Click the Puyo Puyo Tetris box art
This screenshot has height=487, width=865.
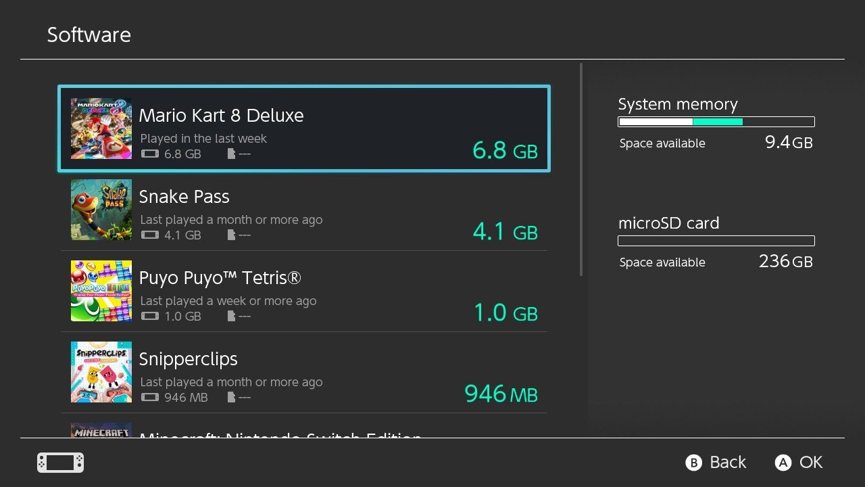101,291
